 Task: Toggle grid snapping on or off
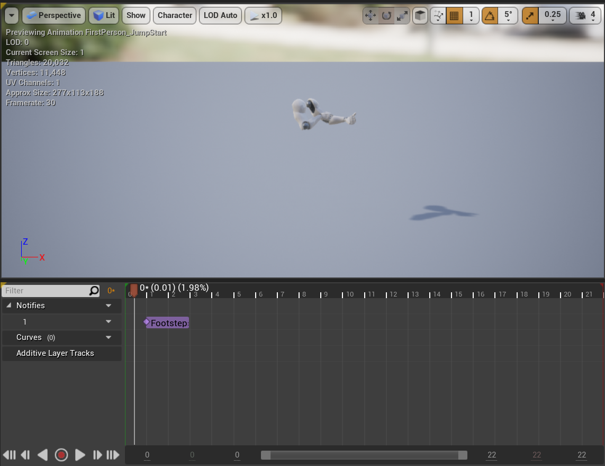[454, 16]
